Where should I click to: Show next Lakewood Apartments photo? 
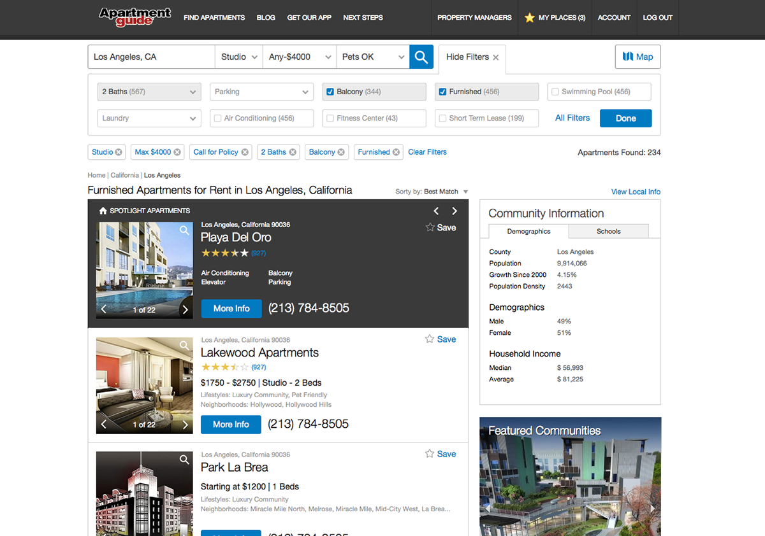pyautogui.click(x=185, y=424)
